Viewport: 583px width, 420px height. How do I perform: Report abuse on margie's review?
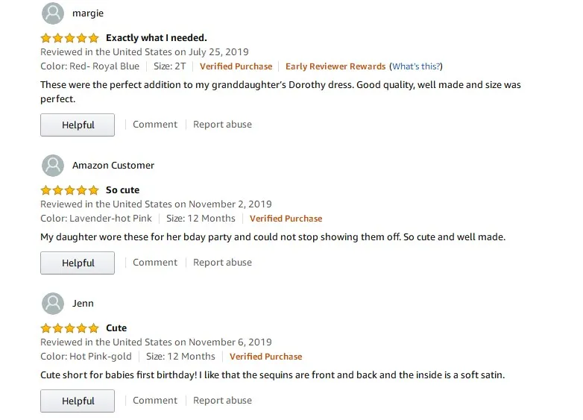[222, 125]
